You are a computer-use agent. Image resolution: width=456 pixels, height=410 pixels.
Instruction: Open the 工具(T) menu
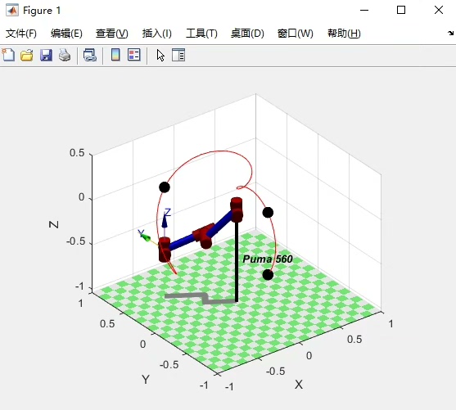click(x=201, y=34)
